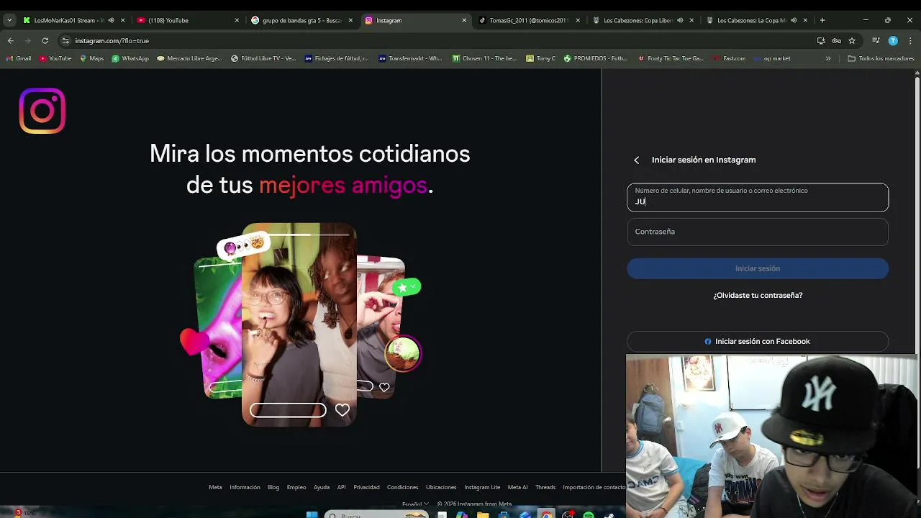Open the op market bookmark

pyautogui.click(x=772, y=58)
